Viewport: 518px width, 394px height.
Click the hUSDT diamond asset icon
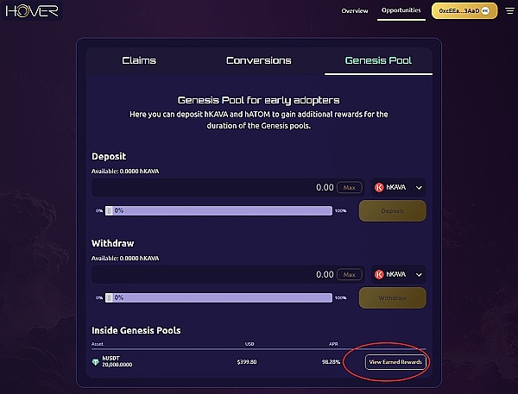96,362
